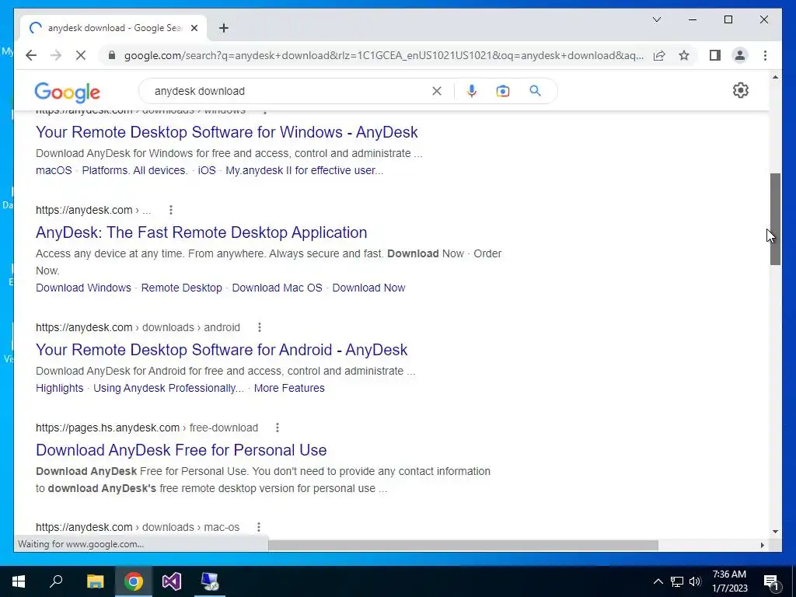Screen dimensions: 796x597
Task: Open the iOS sitelink
Action: pos(207,170)
